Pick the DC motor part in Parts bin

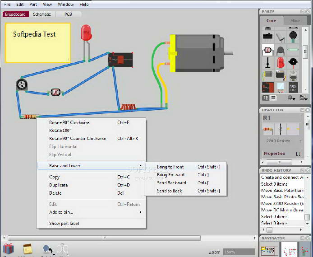(268, 75)
